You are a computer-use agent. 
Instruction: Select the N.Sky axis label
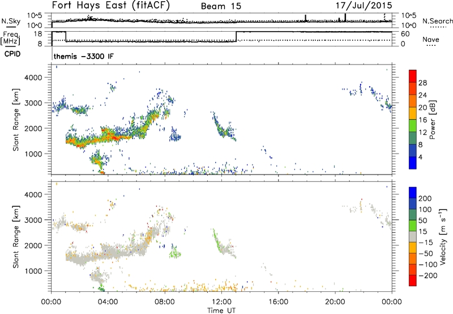click(x=11, y=21)
